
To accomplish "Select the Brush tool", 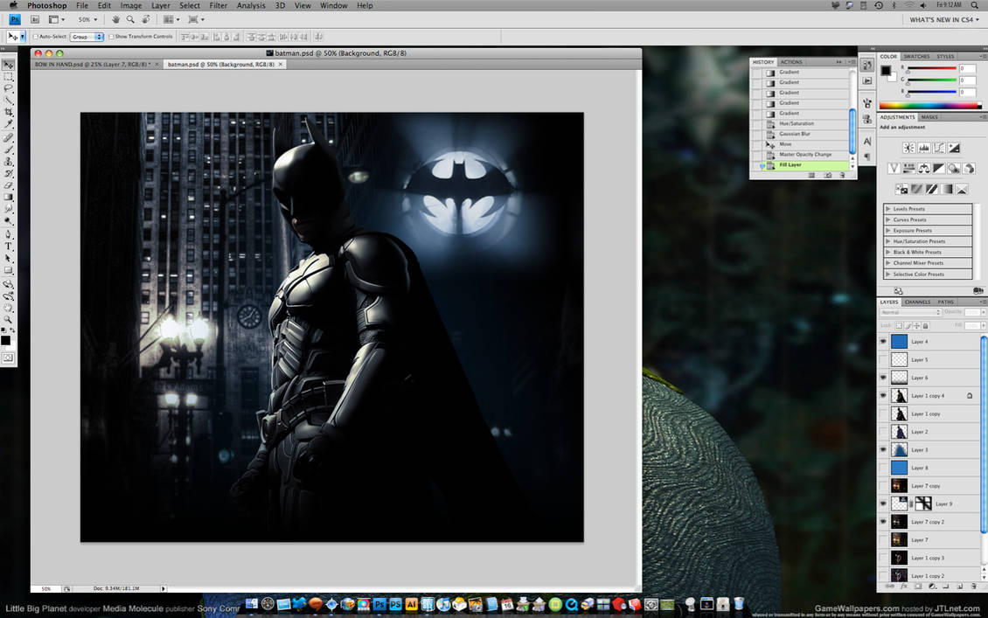I will tap(8, 149).
